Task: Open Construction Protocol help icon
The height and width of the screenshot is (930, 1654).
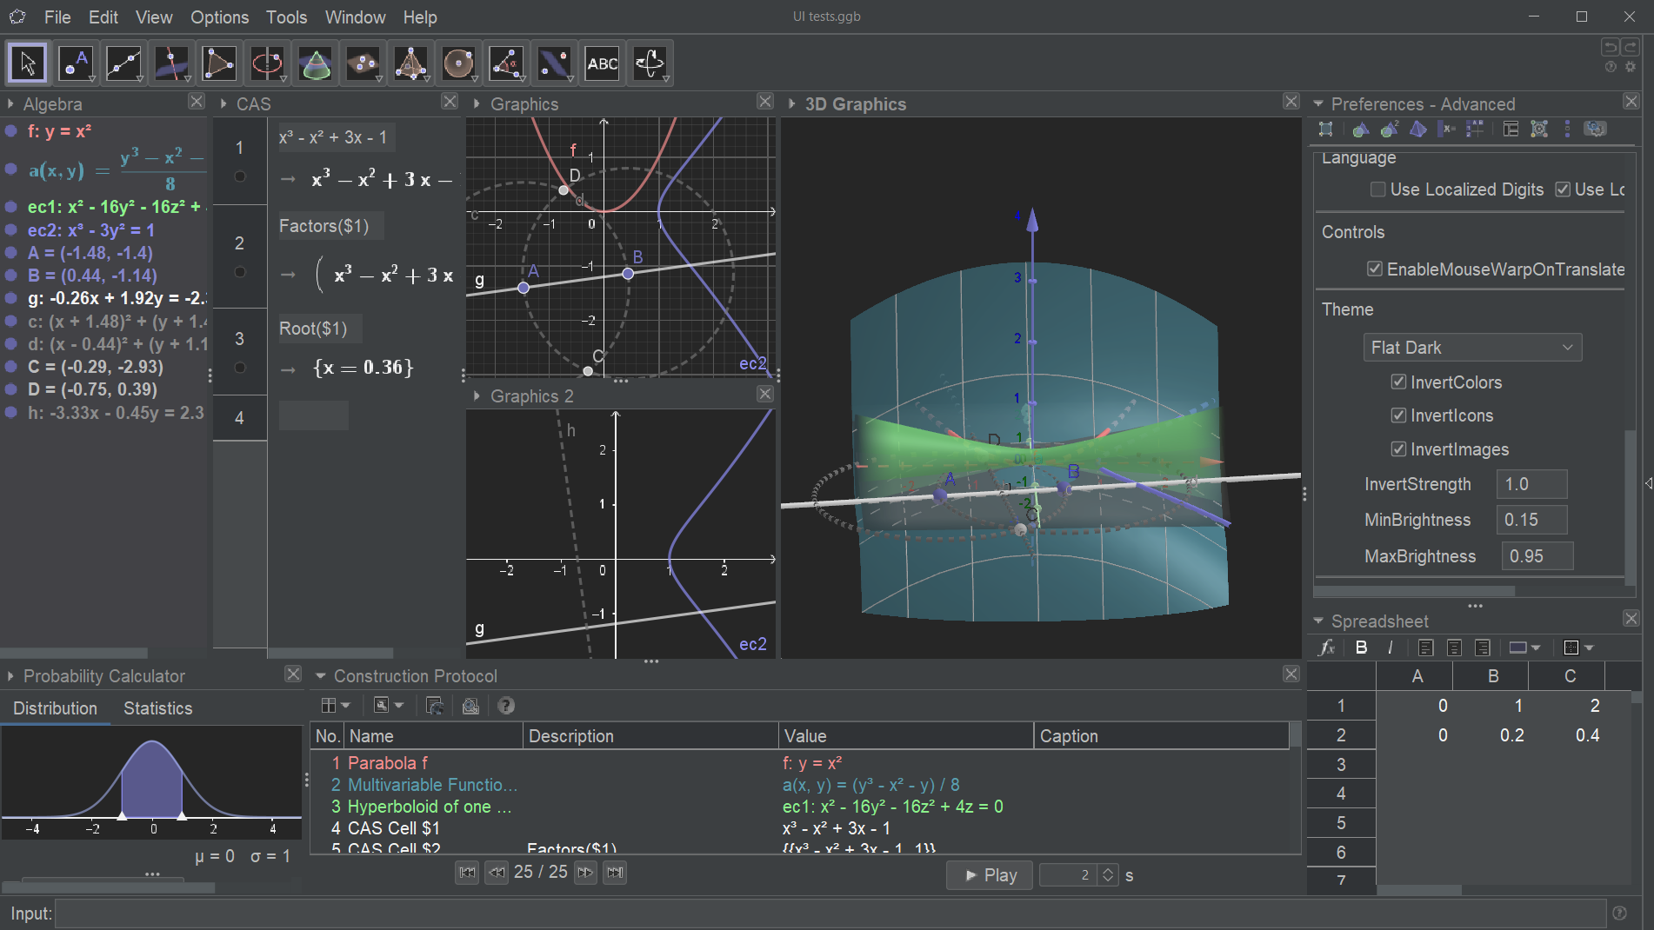Action: [x=506, y=706]
